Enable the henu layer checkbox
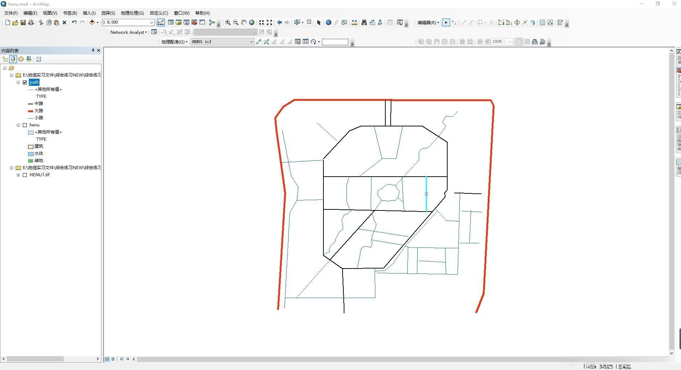Viewport: 681px width, 370px height. pyautogui.click(x=25, y=125)
